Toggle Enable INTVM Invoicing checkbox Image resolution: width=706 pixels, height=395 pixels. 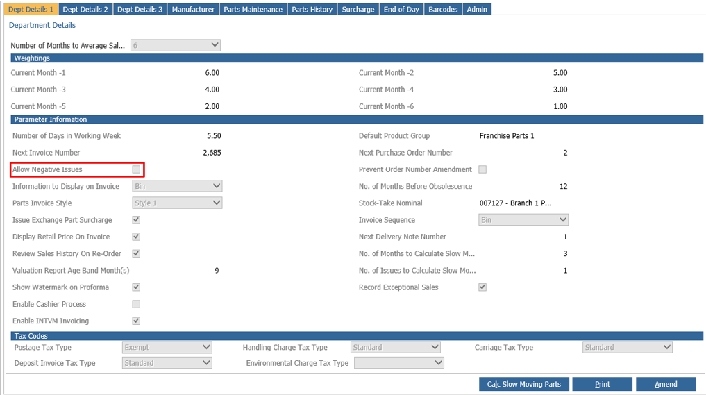[136, 321]
